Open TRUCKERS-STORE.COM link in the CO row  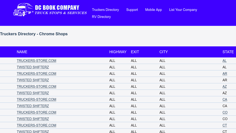click(x=36, y=112)
